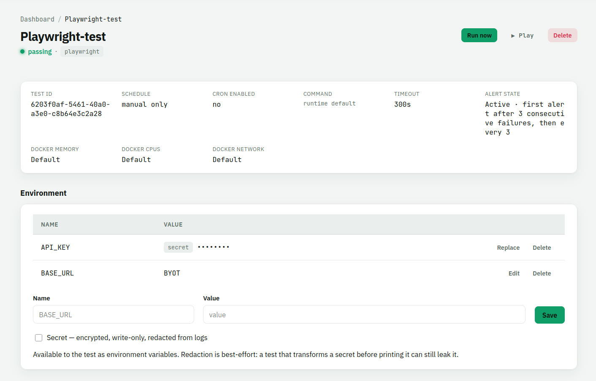Enable the Secret encrypted checkbox
Screen dimensions: 596x381
[39, 338]
